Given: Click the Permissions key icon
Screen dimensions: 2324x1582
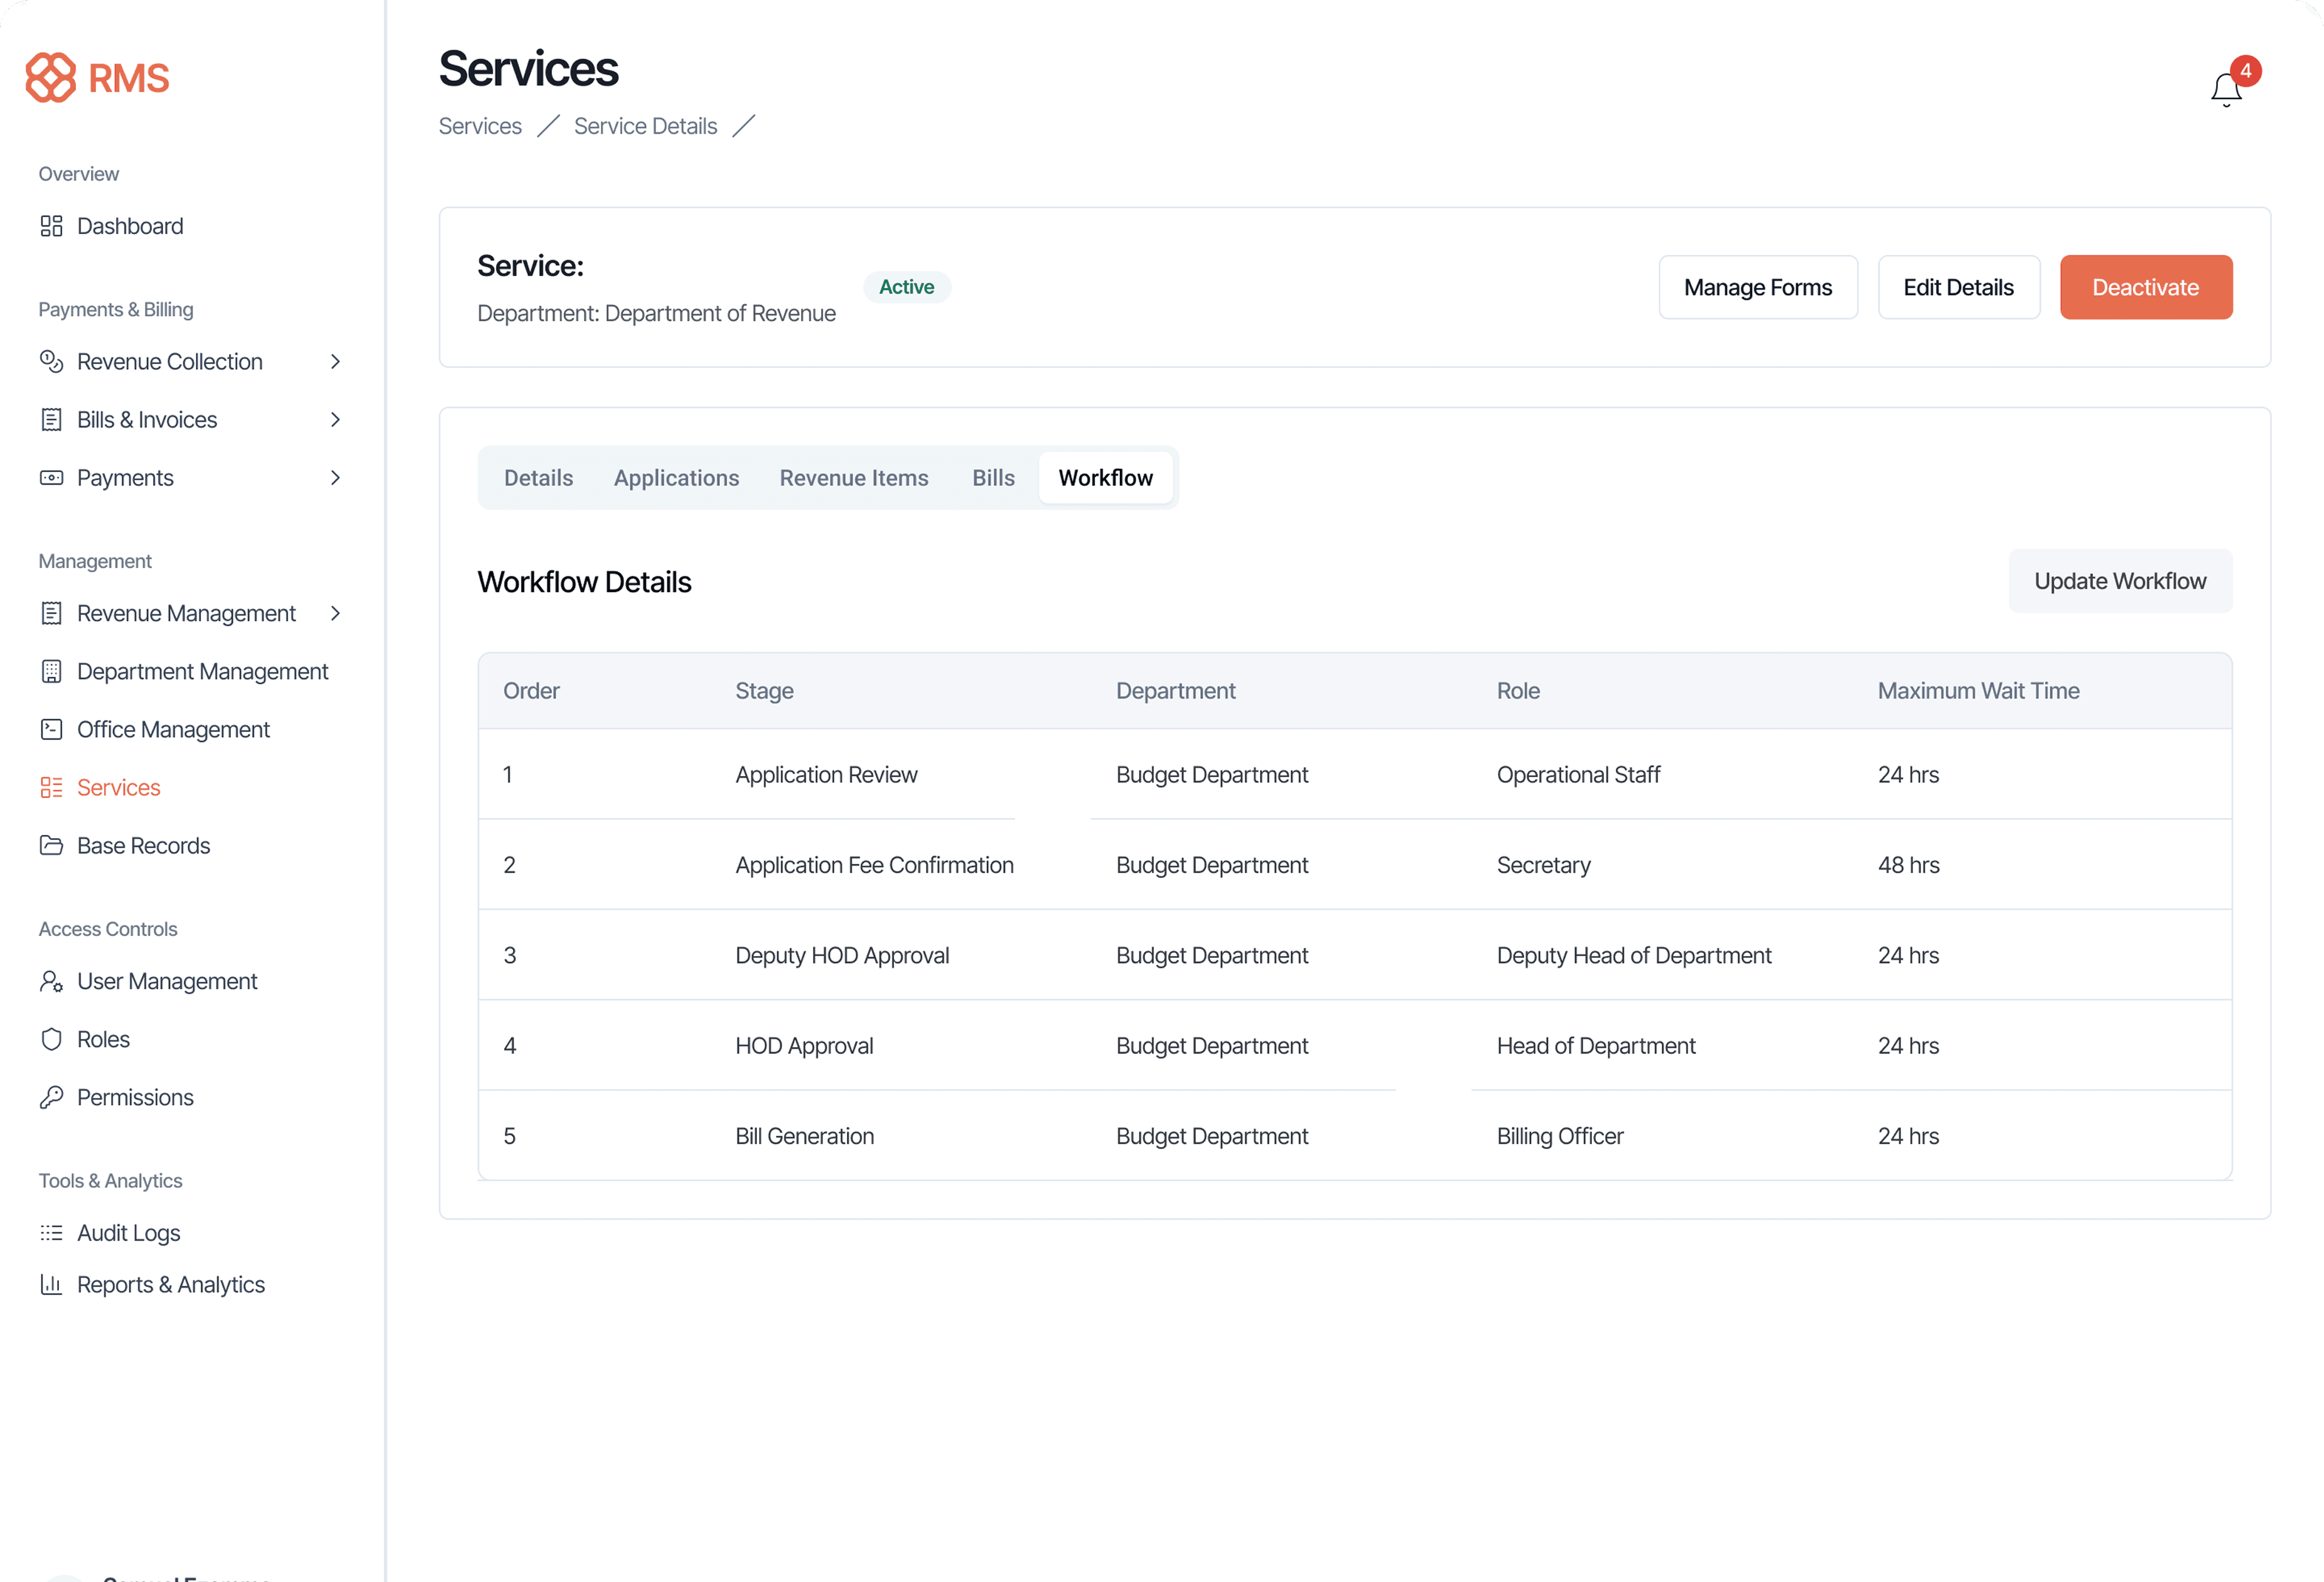Looking at the screenshot, I should tap(51, 1098).
